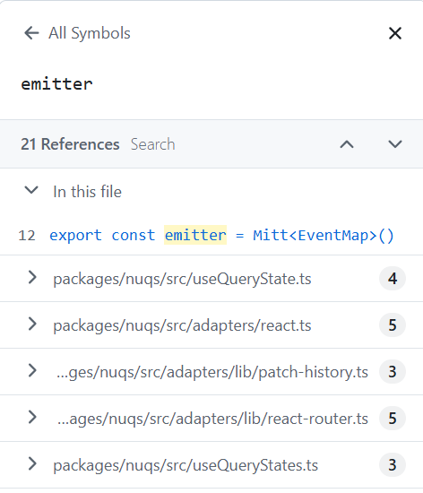Expand packages/nuqs/src/useQueryStates.ts references
Image resolution: width=423 pixels, height=493 pixels.
click(32, 463)
